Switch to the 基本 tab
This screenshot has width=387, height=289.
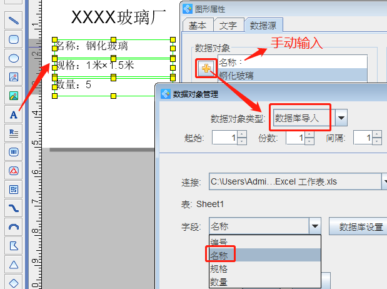198,26
